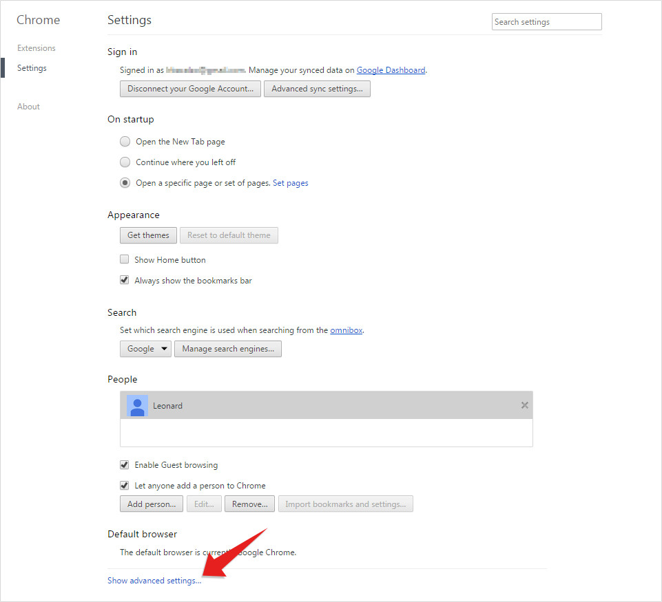Viewport: 662px width, 602px height.
Task: Enable the Show Home button checkbox
Action: (x=125, y=260)
